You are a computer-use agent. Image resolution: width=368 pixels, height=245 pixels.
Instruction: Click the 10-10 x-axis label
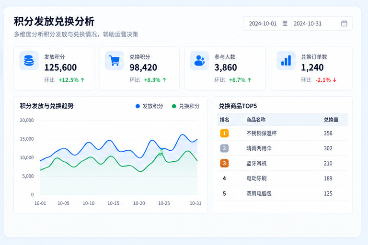pyautogui.click(x=89, y=203)
